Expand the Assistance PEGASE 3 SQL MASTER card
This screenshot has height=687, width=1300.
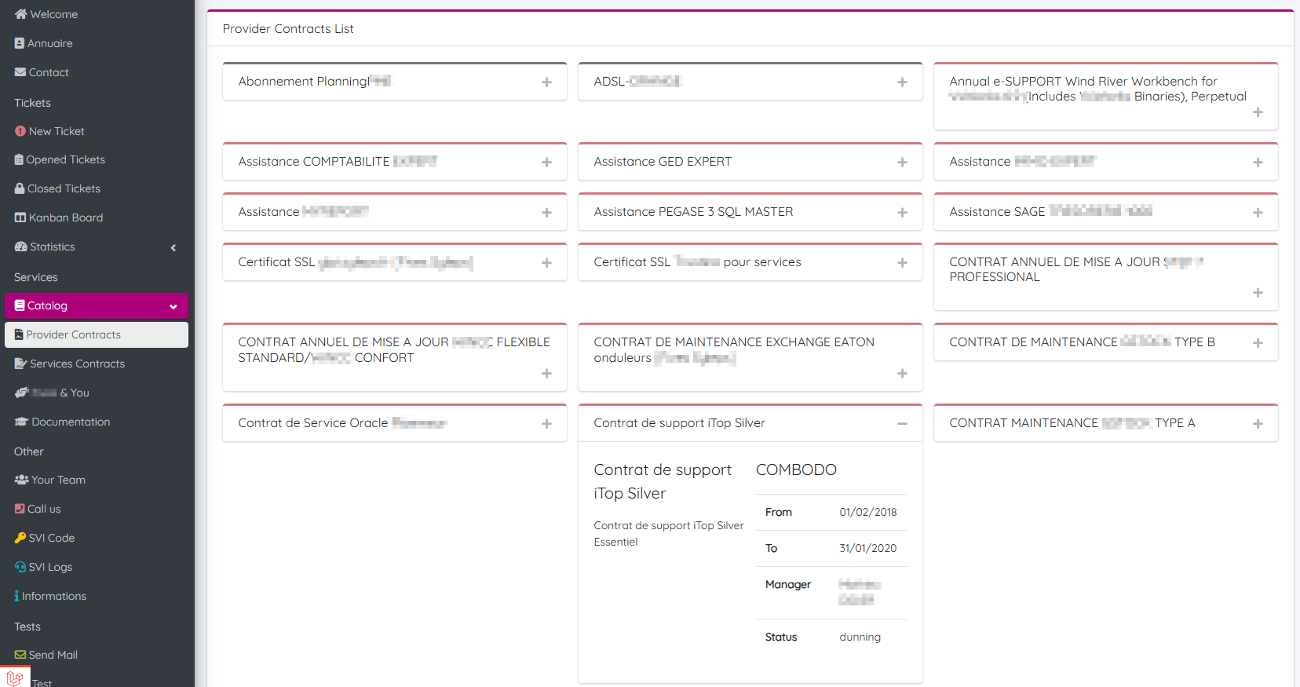[902, 213]
